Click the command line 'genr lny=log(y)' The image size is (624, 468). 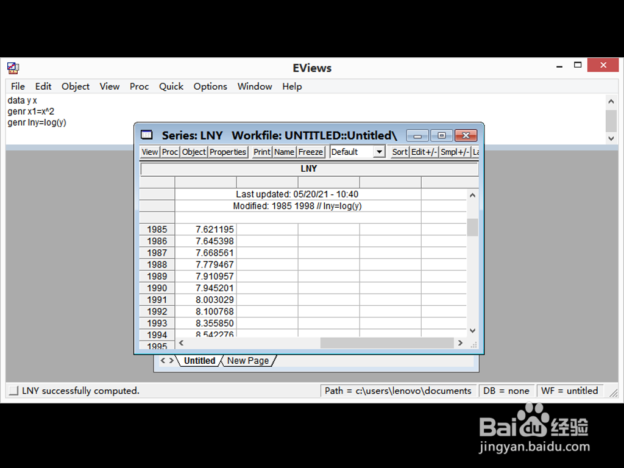click(x=37, y=122)
